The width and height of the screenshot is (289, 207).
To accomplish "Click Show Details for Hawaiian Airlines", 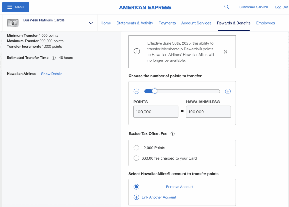I will click(x=51, y=74).
